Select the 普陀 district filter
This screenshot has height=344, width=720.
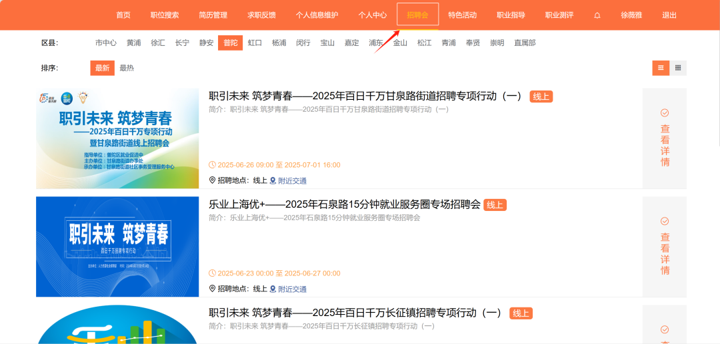(230, 43)
